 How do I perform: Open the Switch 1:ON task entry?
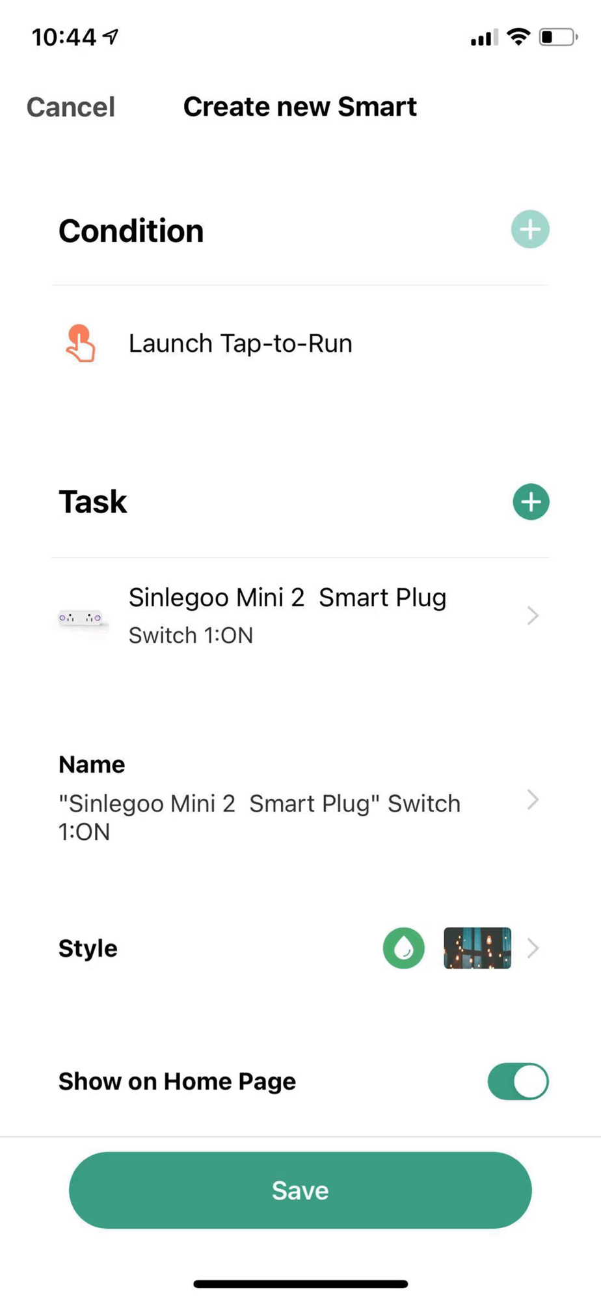(x=300, y=615)
